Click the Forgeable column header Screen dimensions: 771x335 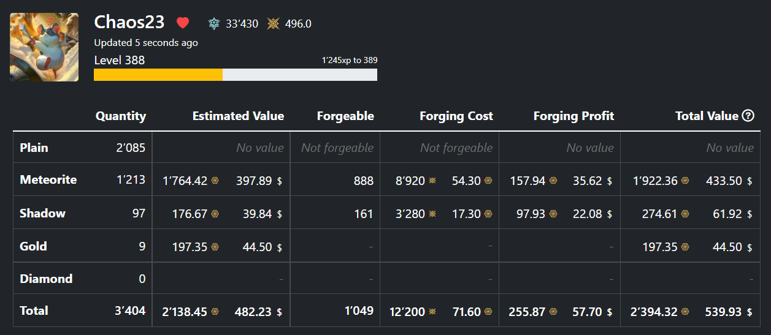click(x=345, y=116)
